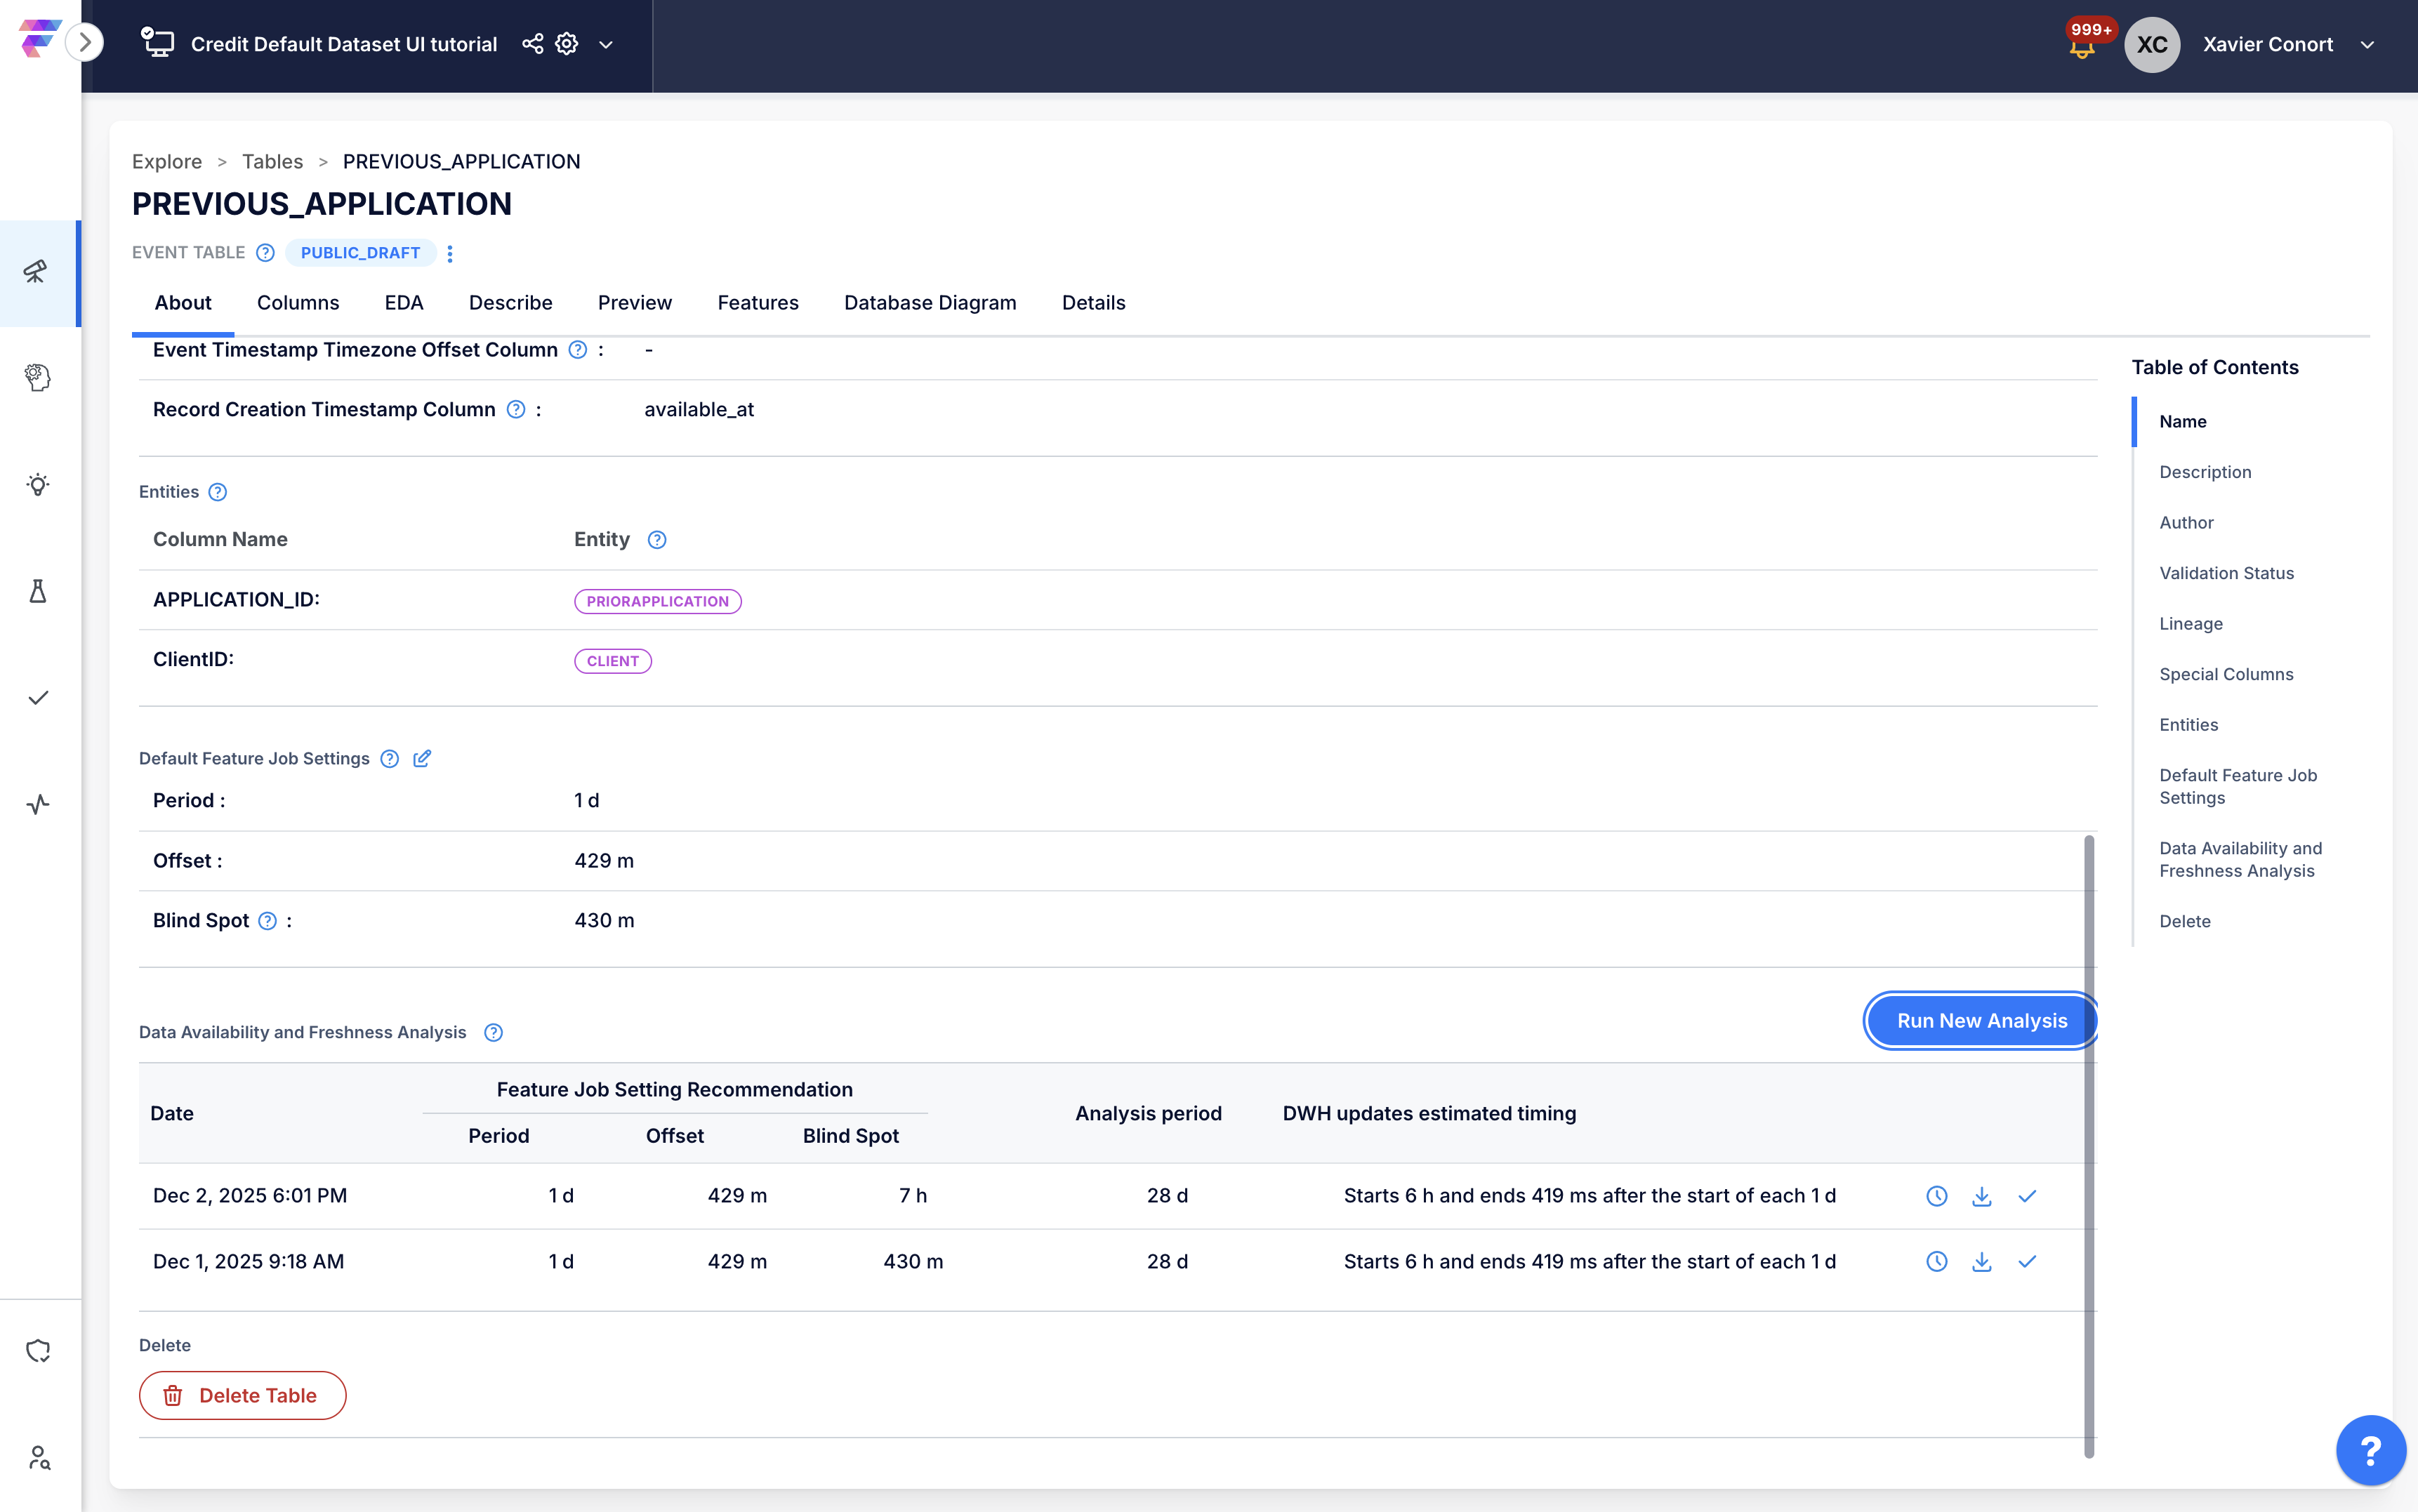The height and width of the screenshot is (1512, 2418).
Task: Open the catalog dropdown chevron in header
Action: 606,44
